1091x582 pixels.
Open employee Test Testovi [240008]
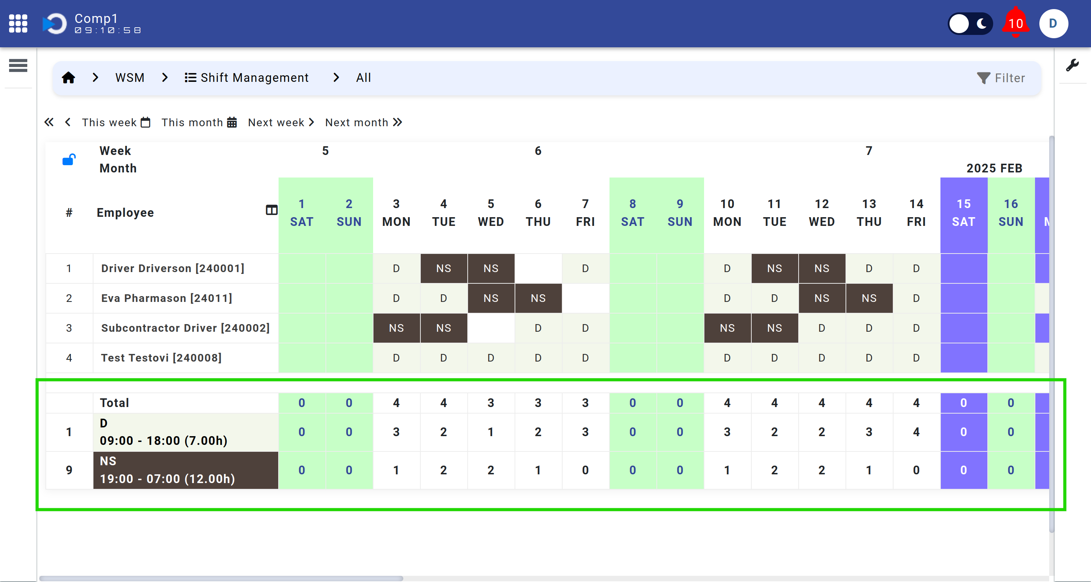(161, 358)
